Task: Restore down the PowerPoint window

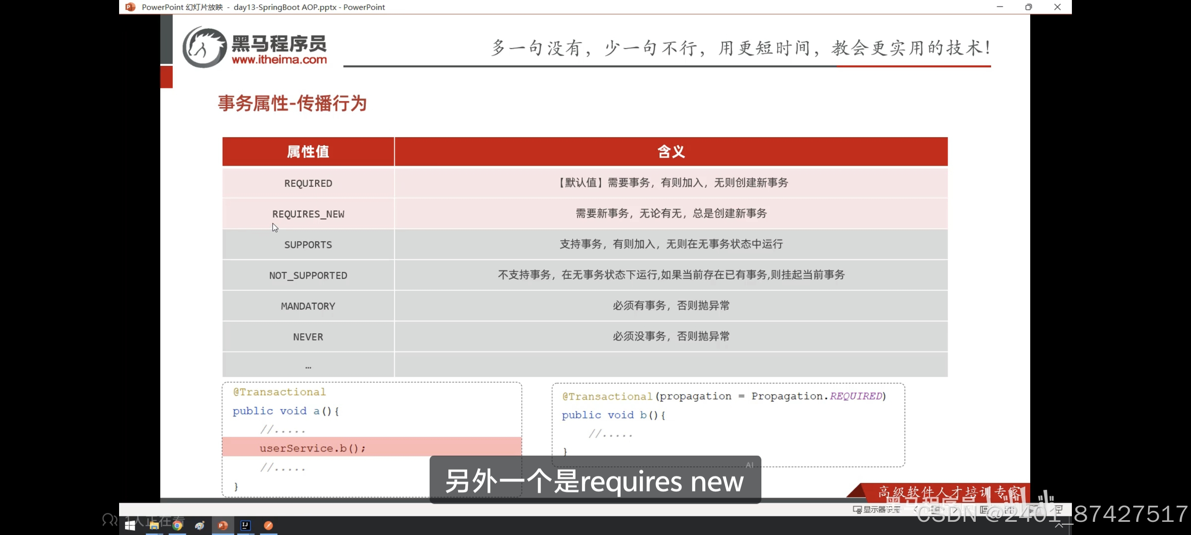Action: tap(1028, 7)
